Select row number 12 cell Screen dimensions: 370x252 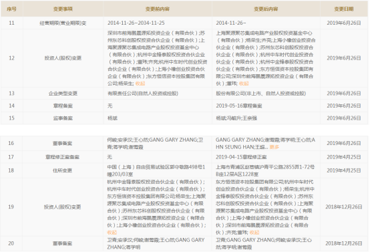(x=11, y=58)
